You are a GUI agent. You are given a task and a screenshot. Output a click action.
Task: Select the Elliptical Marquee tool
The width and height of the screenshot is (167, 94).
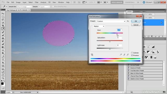3,17
